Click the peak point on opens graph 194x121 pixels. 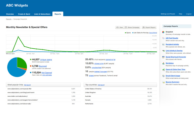pyautogui.click(x=18, y=37)
